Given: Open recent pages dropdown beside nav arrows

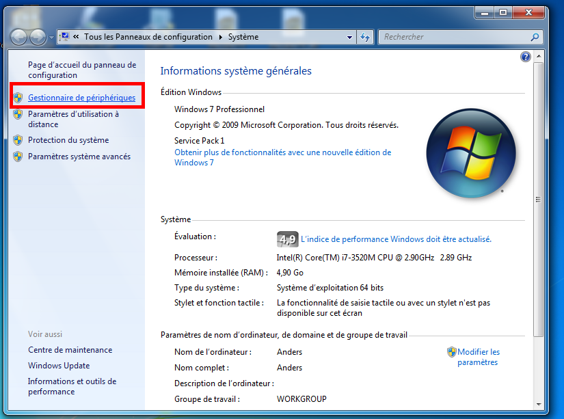Looking at the screenshot, I should 51,38.
